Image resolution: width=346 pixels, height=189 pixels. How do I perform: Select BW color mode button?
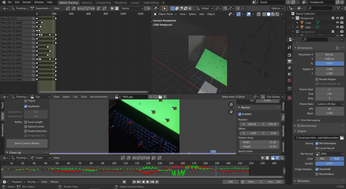coord(322,159)
